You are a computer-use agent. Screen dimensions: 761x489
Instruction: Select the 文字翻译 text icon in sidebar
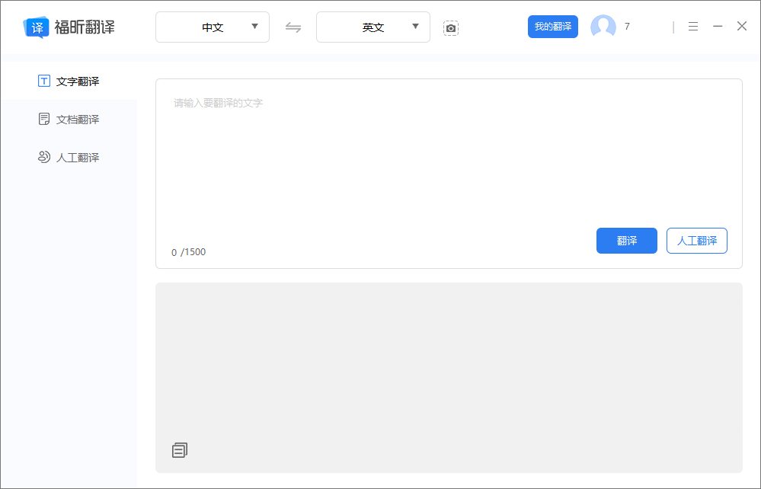43,80
